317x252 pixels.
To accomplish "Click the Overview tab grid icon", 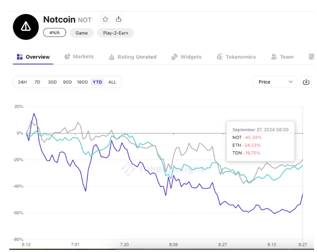I will pyautogui.click(x=20, y=57).
